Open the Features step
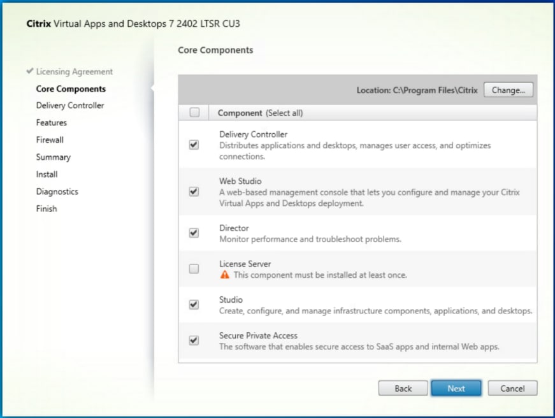The height and width of the screenshot is (418, 555). (52, 122)
